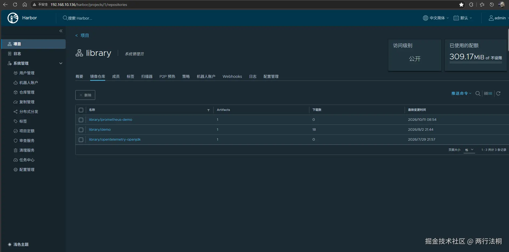509x252 pixels.
Task: Open admin user menu
Action: 499,18
